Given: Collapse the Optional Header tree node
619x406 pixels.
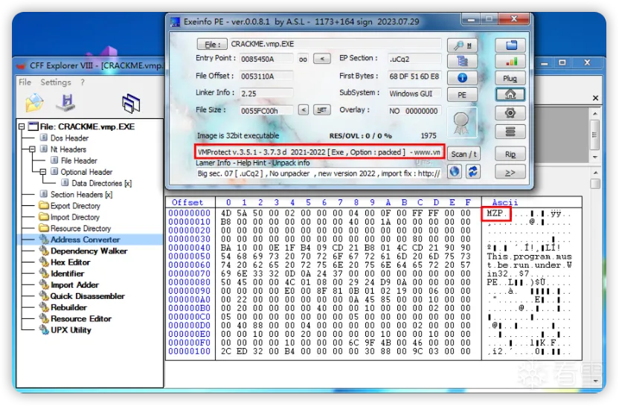Looking at the screenshot, I should coord(43,172).
